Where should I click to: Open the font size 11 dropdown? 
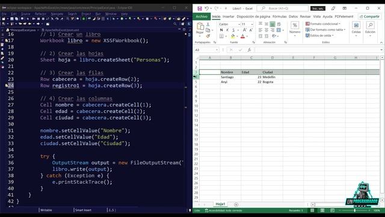(x=252, y=24)
